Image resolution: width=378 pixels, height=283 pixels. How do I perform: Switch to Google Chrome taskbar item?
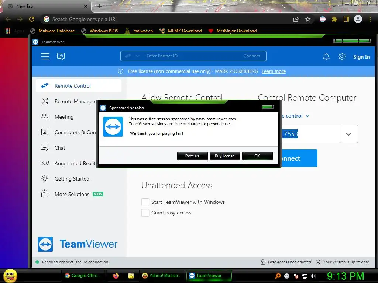83,276
